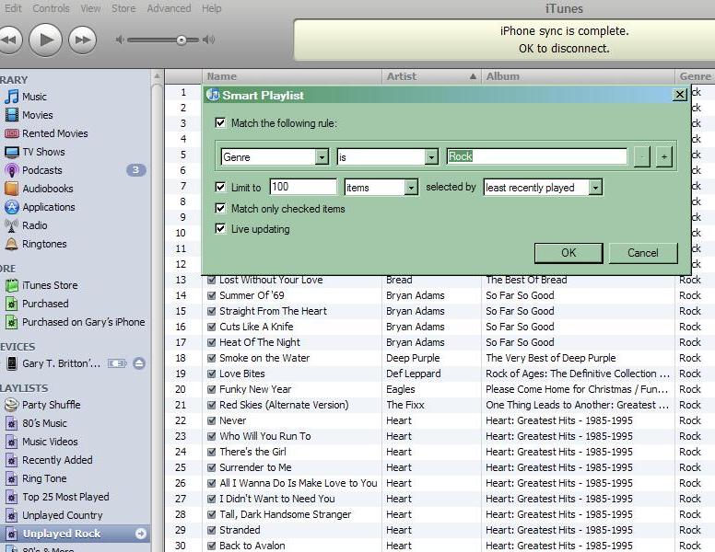Open the Edit menu
Image resolution: width=715 pixels, height=552 pixels.
(x=13, y=8)
